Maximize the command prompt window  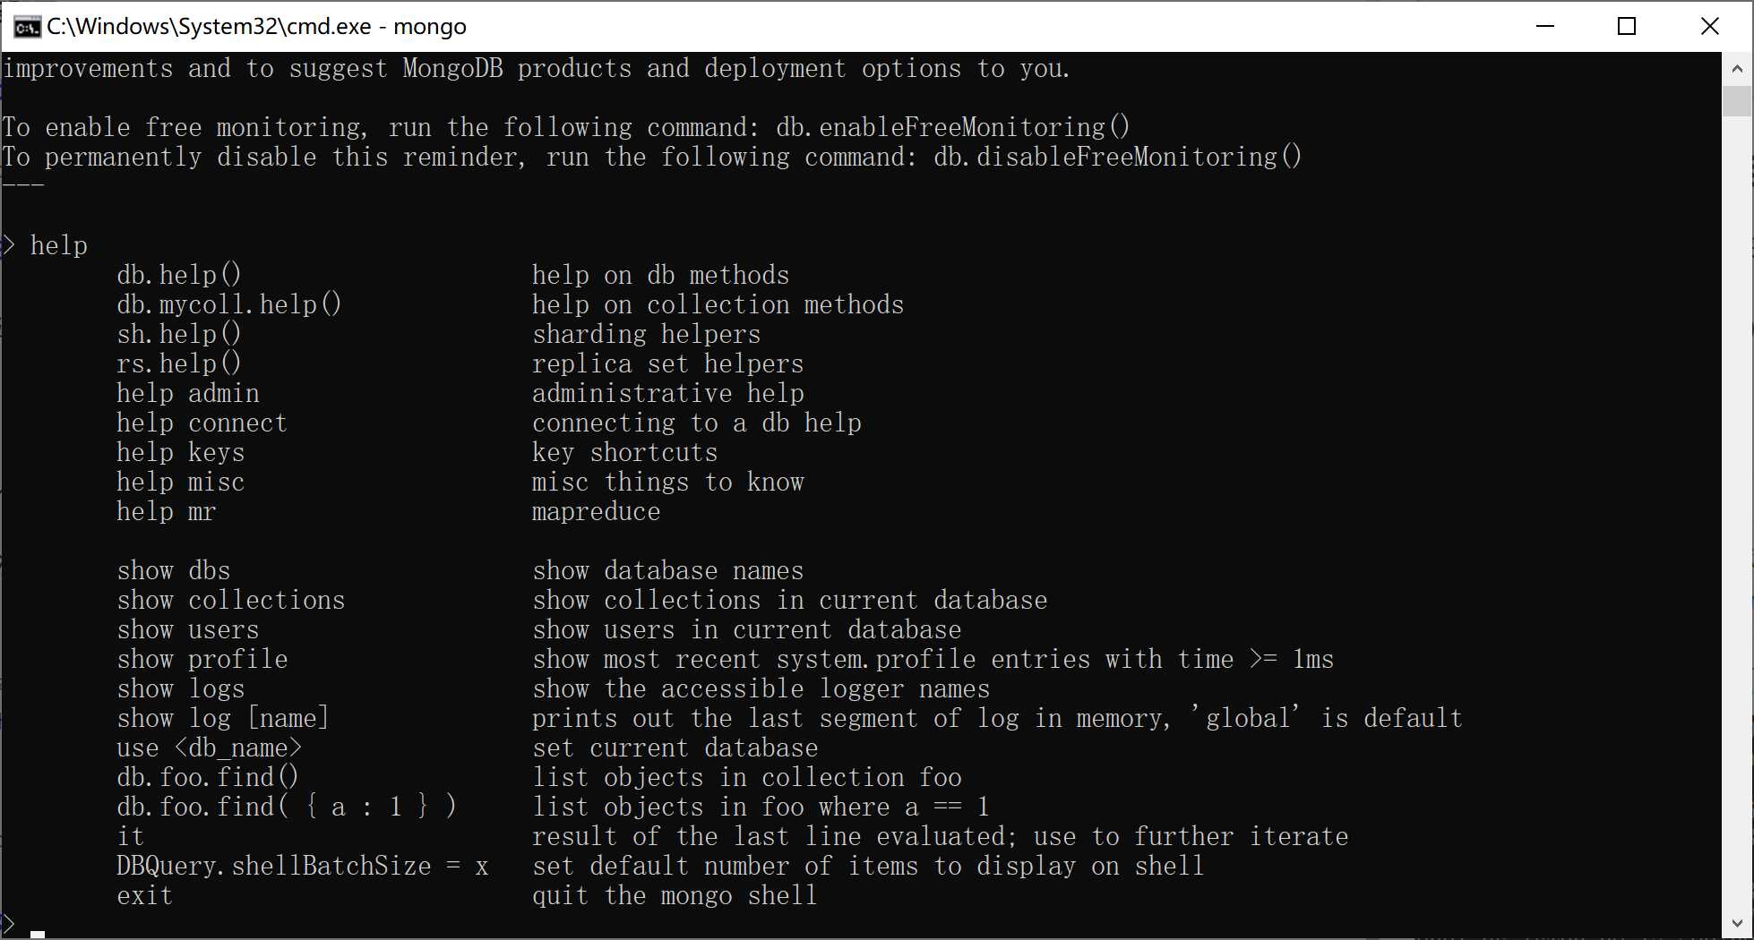coord(1627,26)
